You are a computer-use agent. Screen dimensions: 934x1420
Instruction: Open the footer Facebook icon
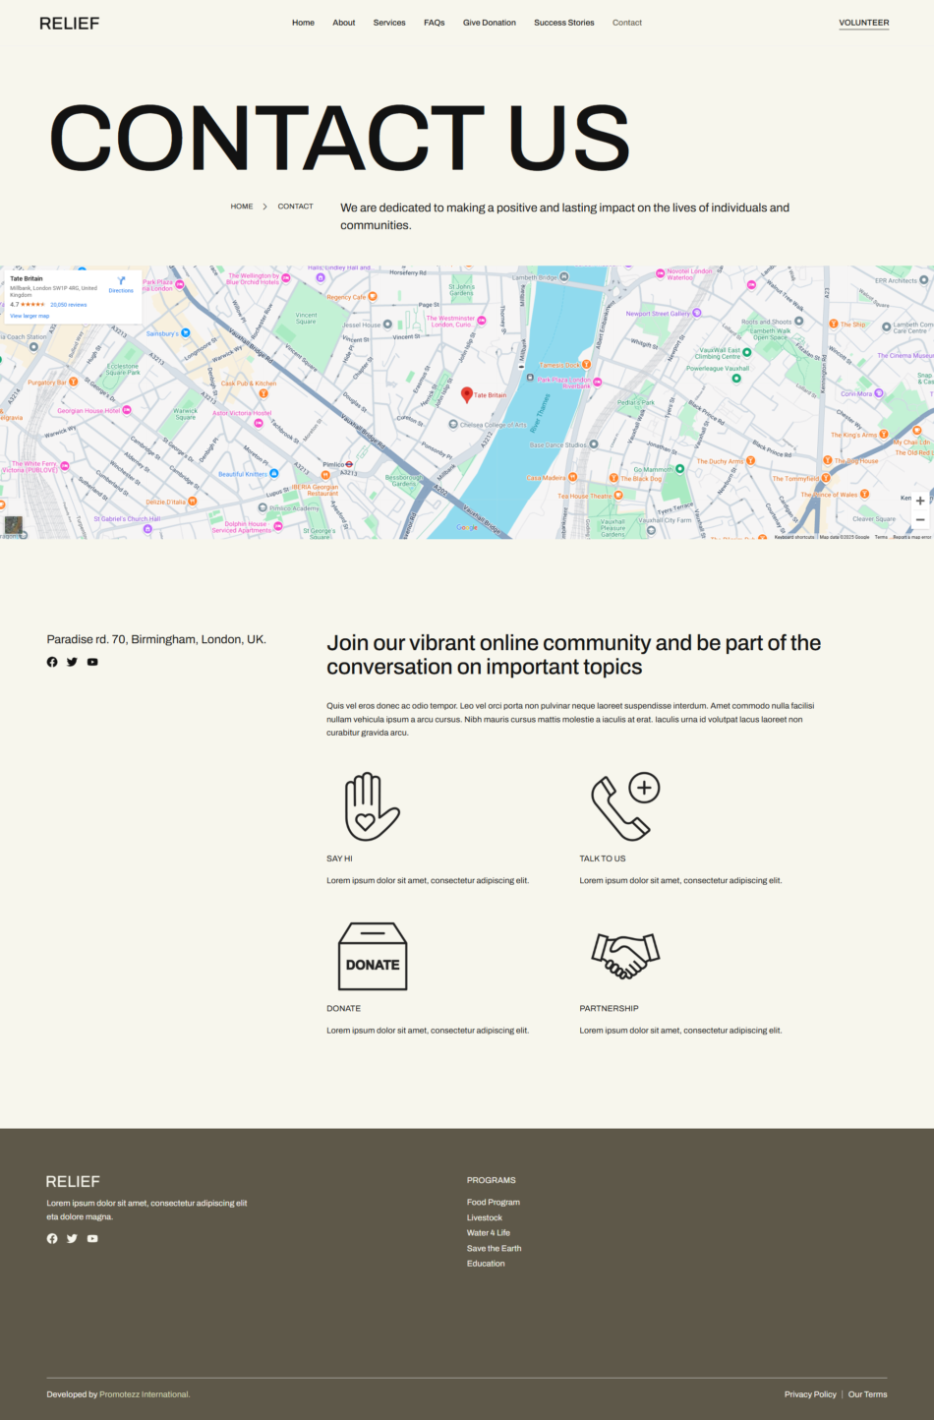(x=52, y=1239)
